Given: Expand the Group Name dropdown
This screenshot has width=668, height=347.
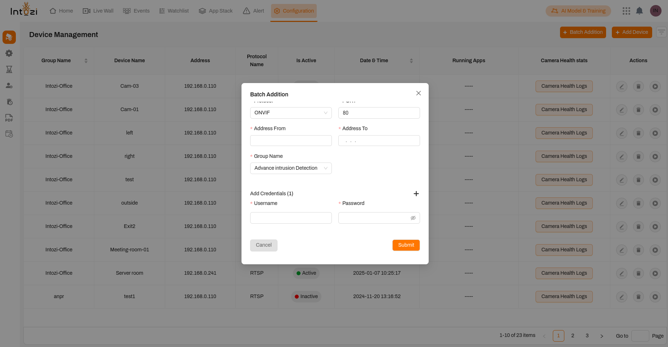Looking at the screenshot, I should (x=290, y=168).
